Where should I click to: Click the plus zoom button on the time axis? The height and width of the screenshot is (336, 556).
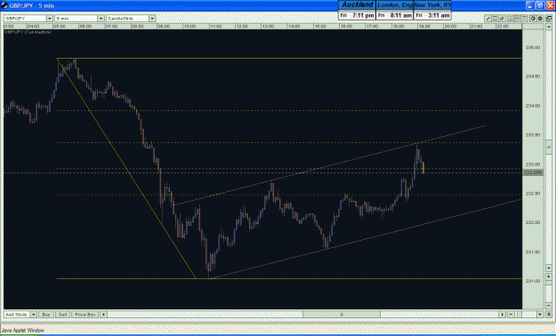pyautogui.click(x=540, y=314)
